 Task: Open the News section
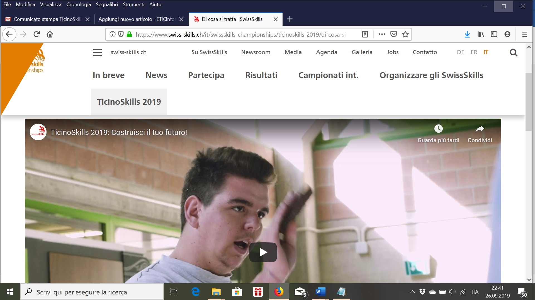[156, 75]
